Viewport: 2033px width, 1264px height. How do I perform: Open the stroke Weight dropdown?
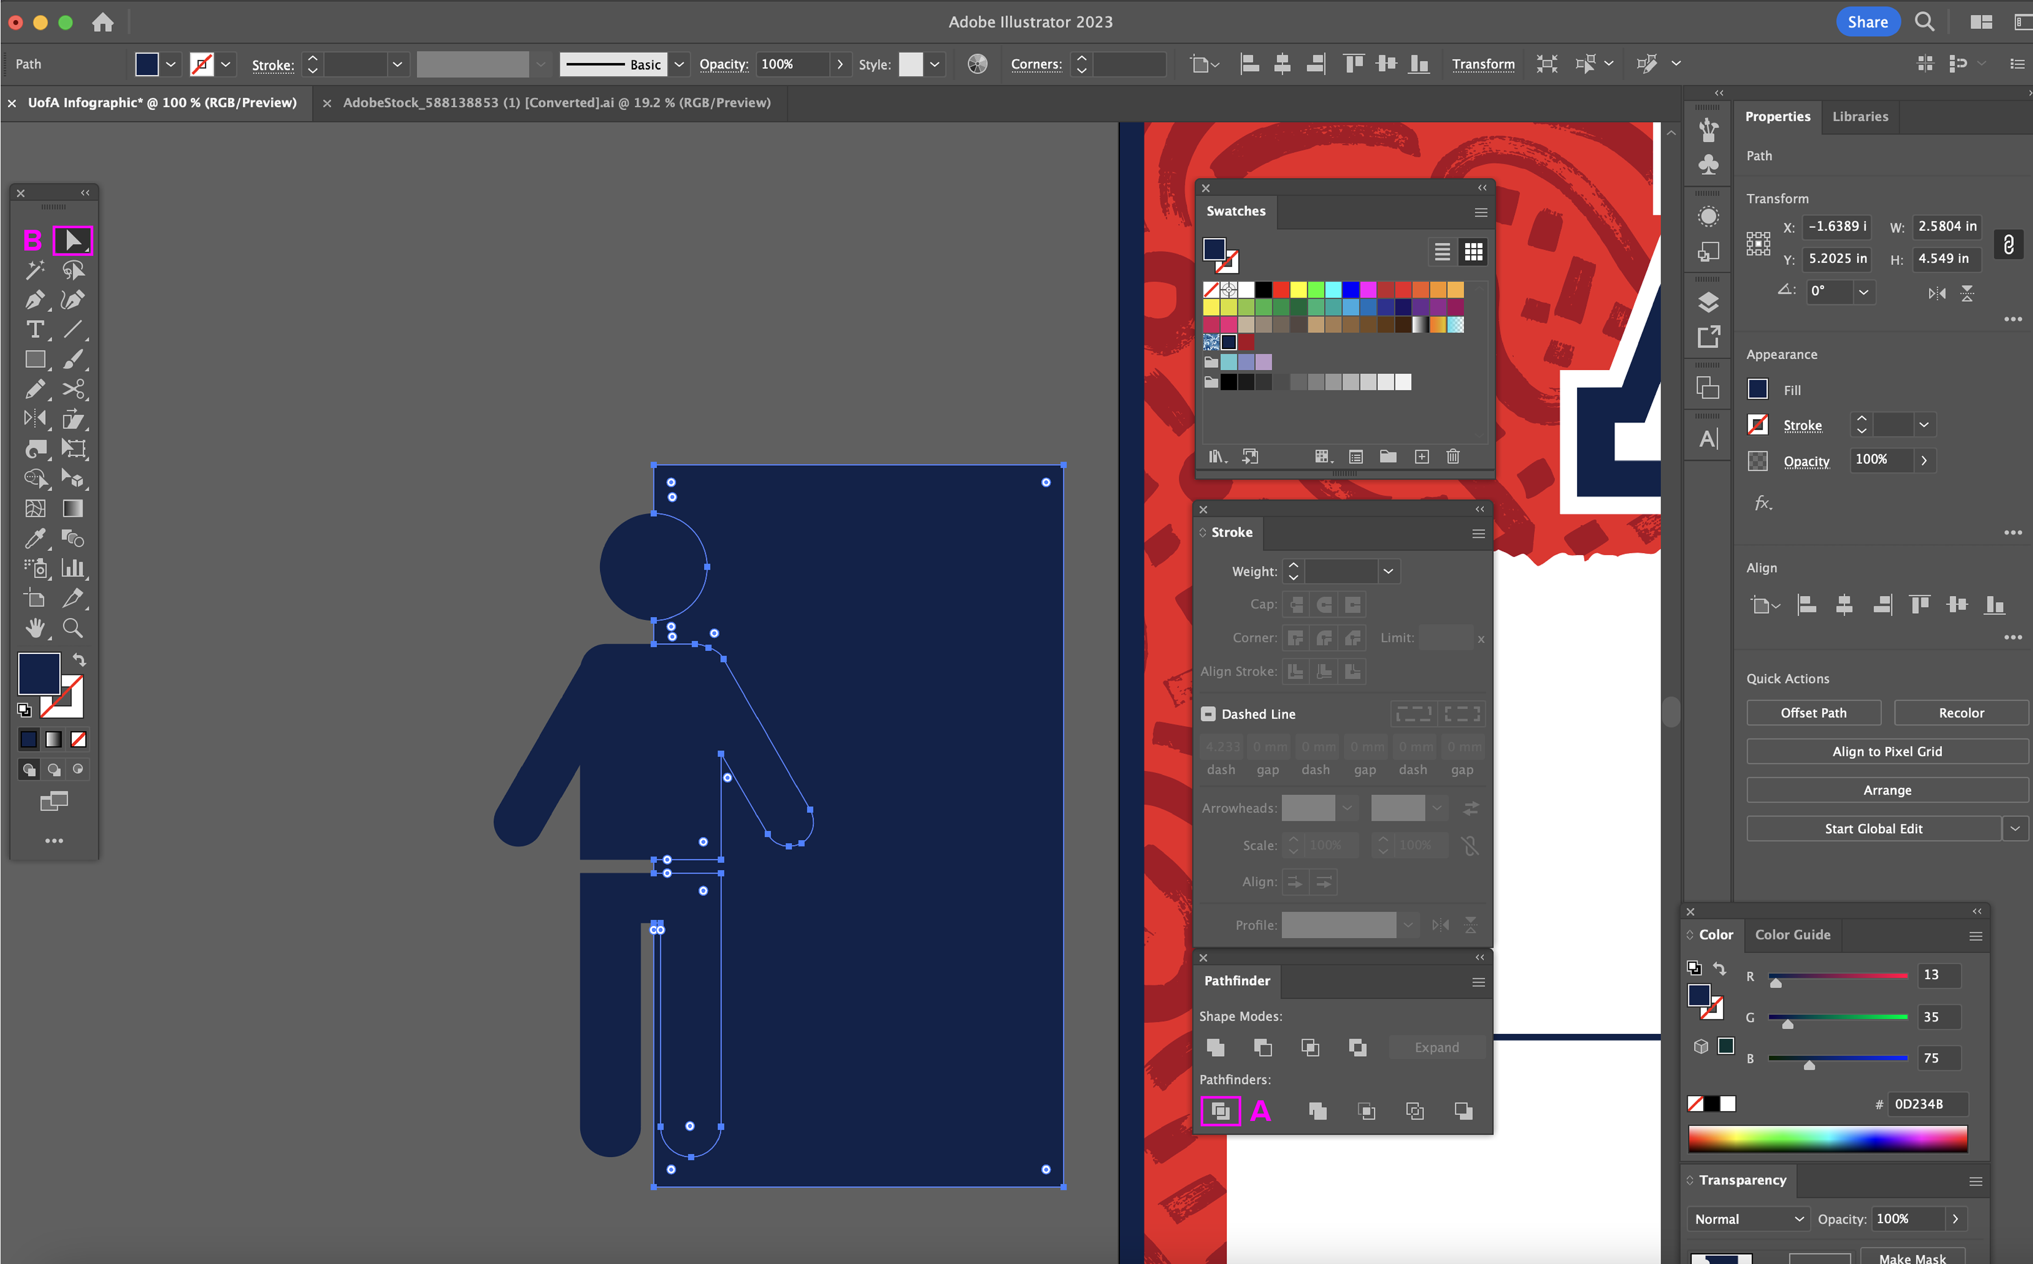click(1388, 571)
